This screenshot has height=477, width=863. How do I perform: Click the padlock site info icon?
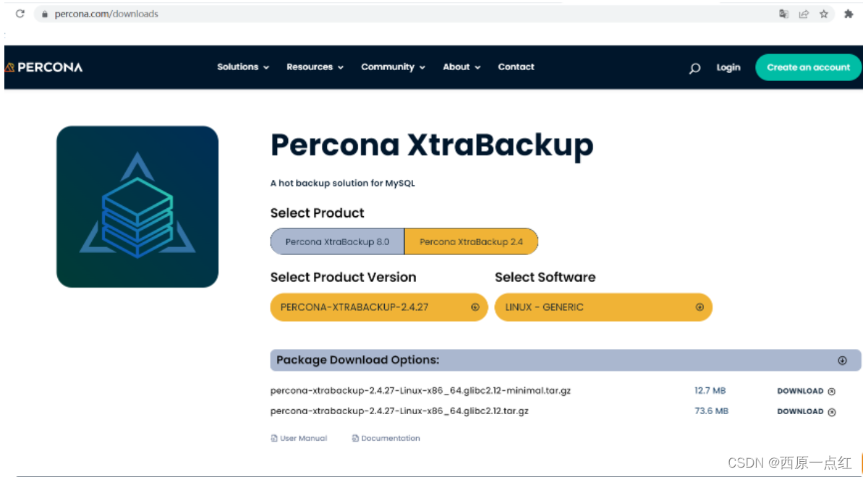point(45,14)
